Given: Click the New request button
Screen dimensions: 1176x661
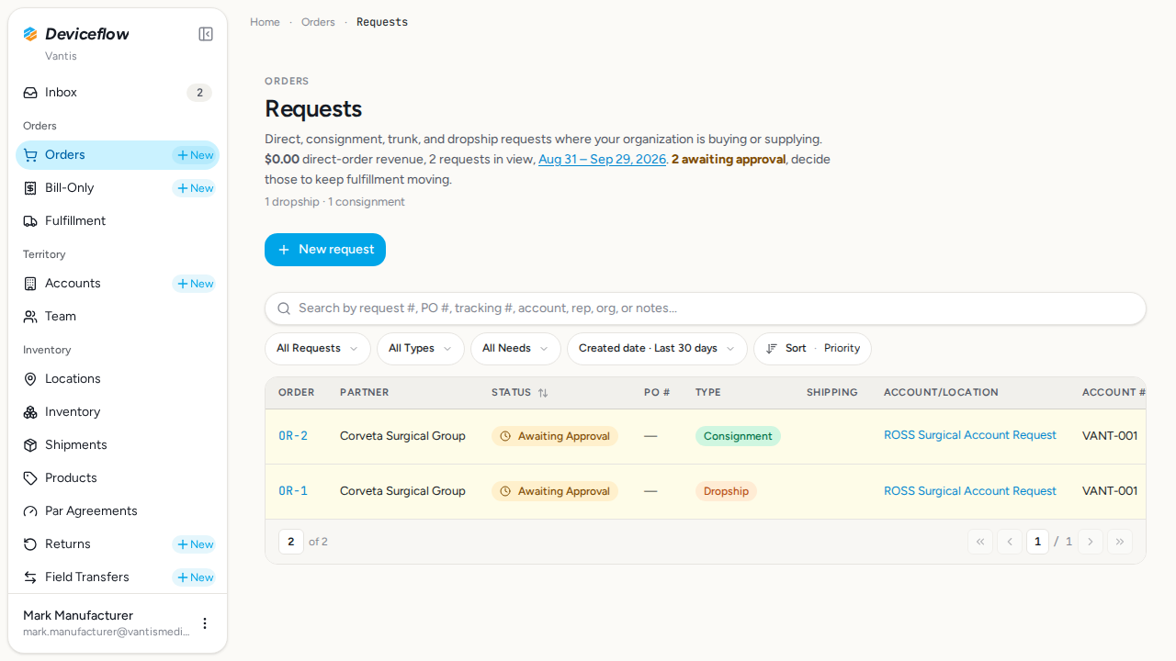Looking at the screenshot, I should (325, 250).
